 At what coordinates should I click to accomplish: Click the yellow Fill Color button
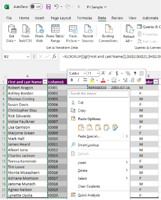92,80
